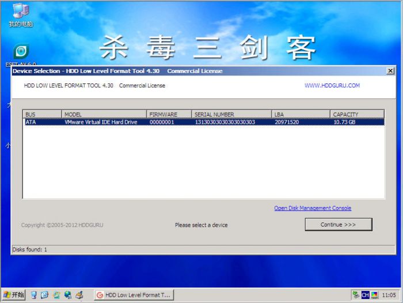Click the SERIAL NUMBER column header
The height and width of the screenshot is (303, 403).
pyautogui.click(x=231, y=114)
